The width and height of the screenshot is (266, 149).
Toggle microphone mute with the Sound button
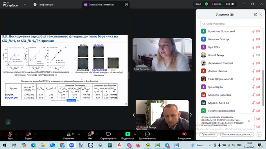pos(10,136)
